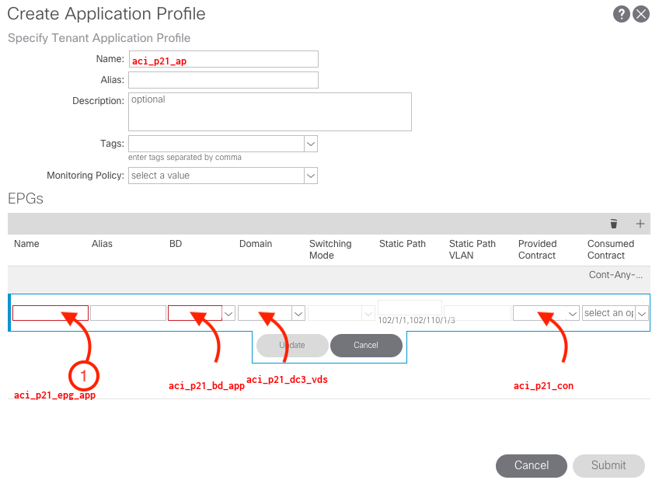
Task: Focus the application profile Name field
Action: (x=224, y=59)
